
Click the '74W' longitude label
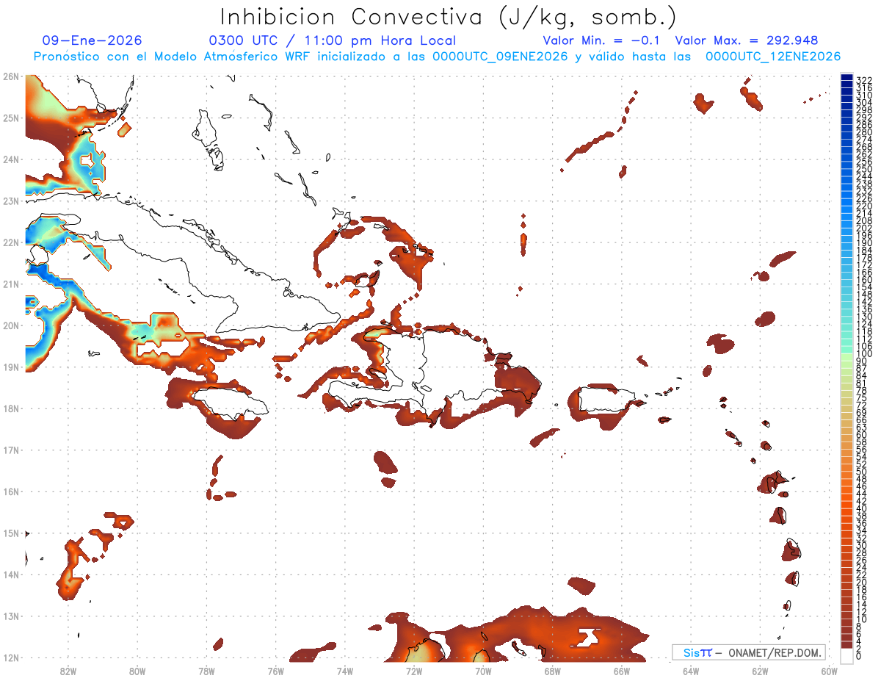[x=344, y=671]
